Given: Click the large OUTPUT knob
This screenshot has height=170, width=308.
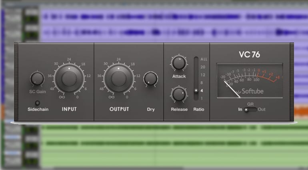Looking at the screenshot, I should (x=119, y=79).
